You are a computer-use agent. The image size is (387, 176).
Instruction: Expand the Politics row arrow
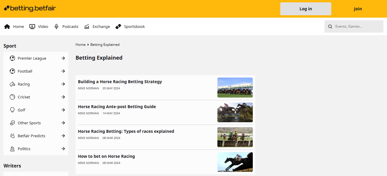click(x=63, y=149)
